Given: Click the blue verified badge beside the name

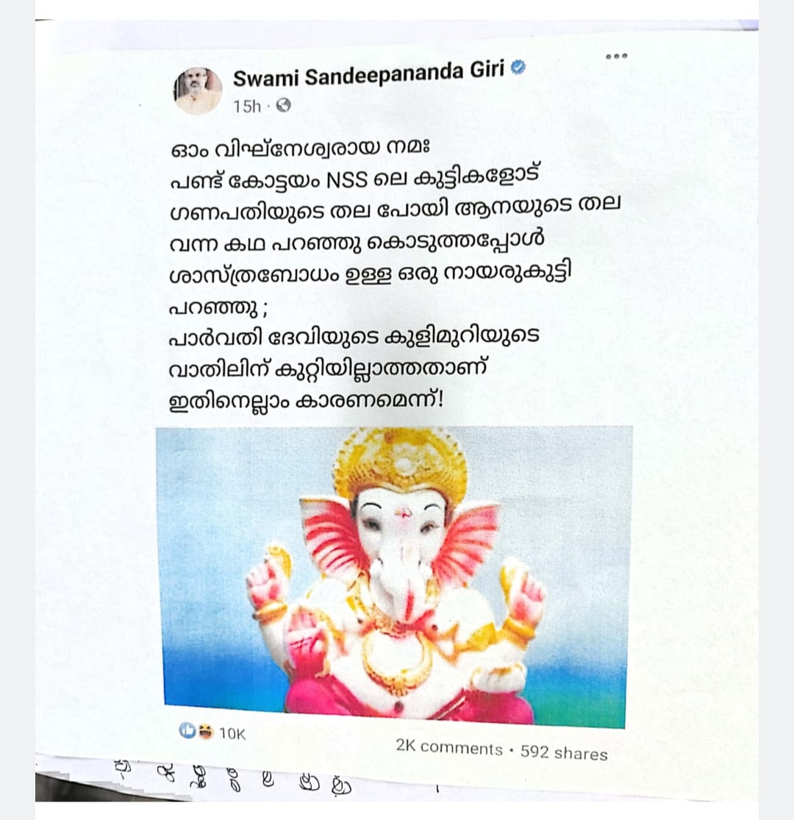Looking at the screenshot, I should tap(518, 68).
